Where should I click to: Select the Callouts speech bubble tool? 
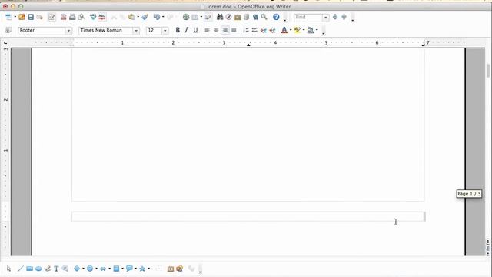tap(129, 269)
